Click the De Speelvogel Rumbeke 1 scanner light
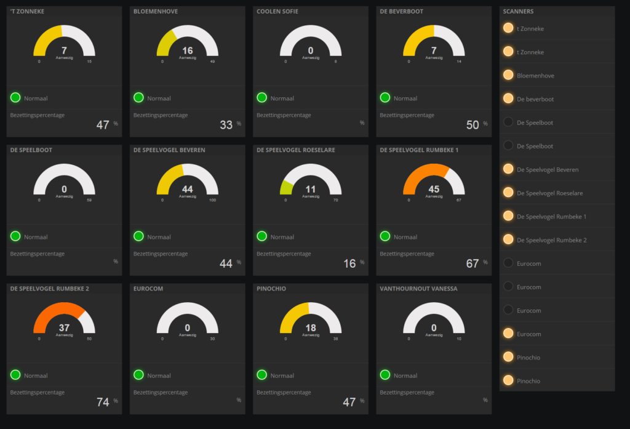This screenshot has height=429, width=630. [x=508, y=216]
